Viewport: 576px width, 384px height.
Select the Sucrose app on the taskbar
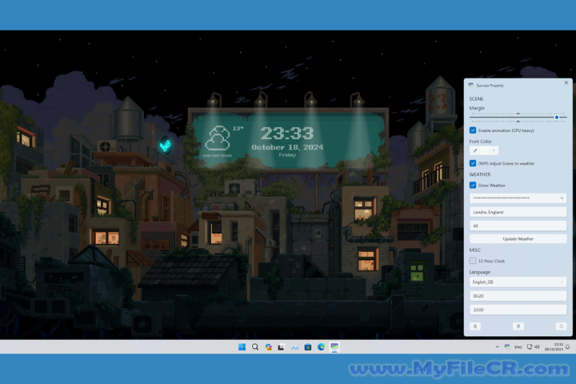pos(334,347)
